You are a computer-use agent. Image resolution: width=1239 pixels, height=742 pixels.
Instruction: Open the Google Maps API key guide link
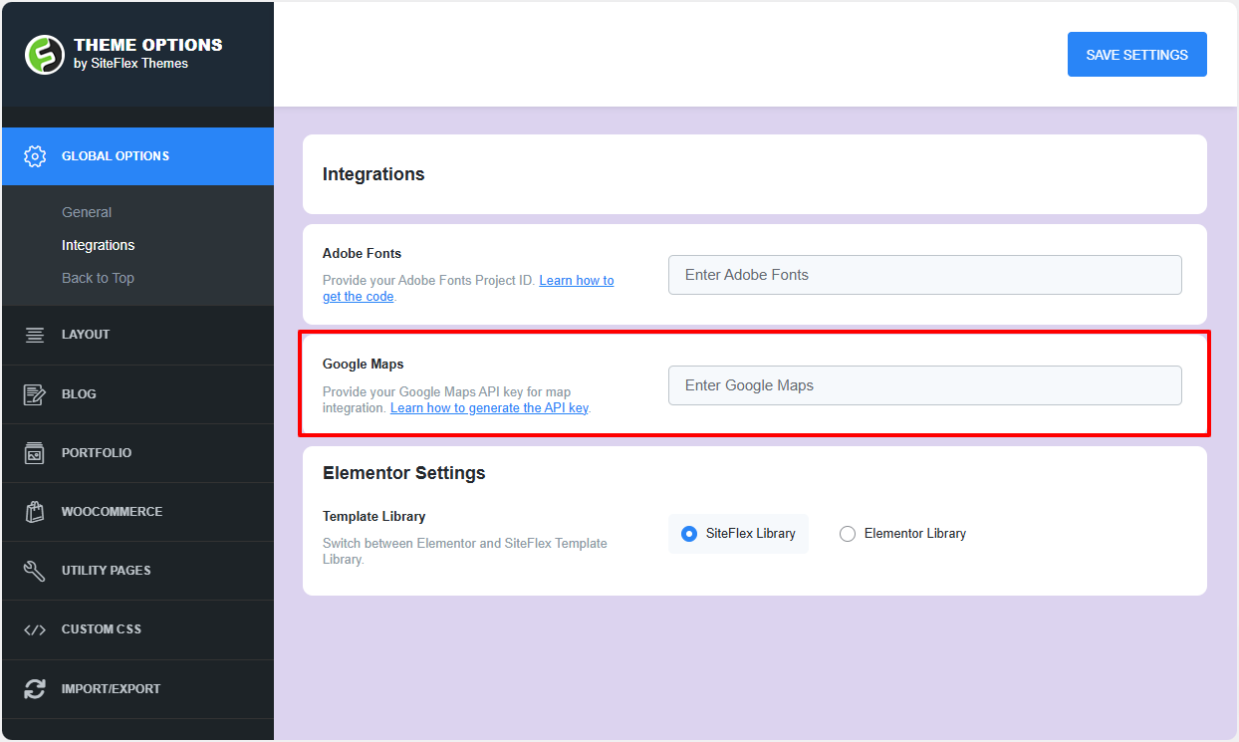point(489,408)
